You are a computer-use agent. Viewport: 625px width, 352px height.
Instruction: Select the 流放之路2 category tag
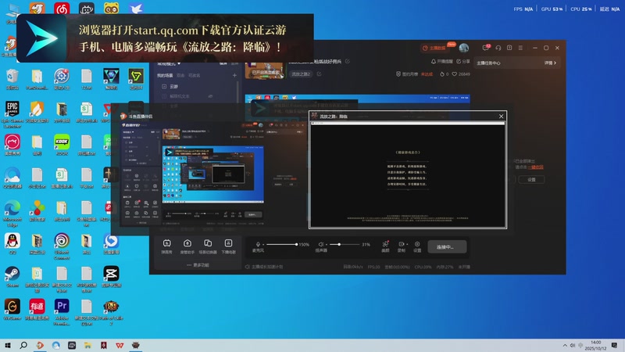(301, 74)
